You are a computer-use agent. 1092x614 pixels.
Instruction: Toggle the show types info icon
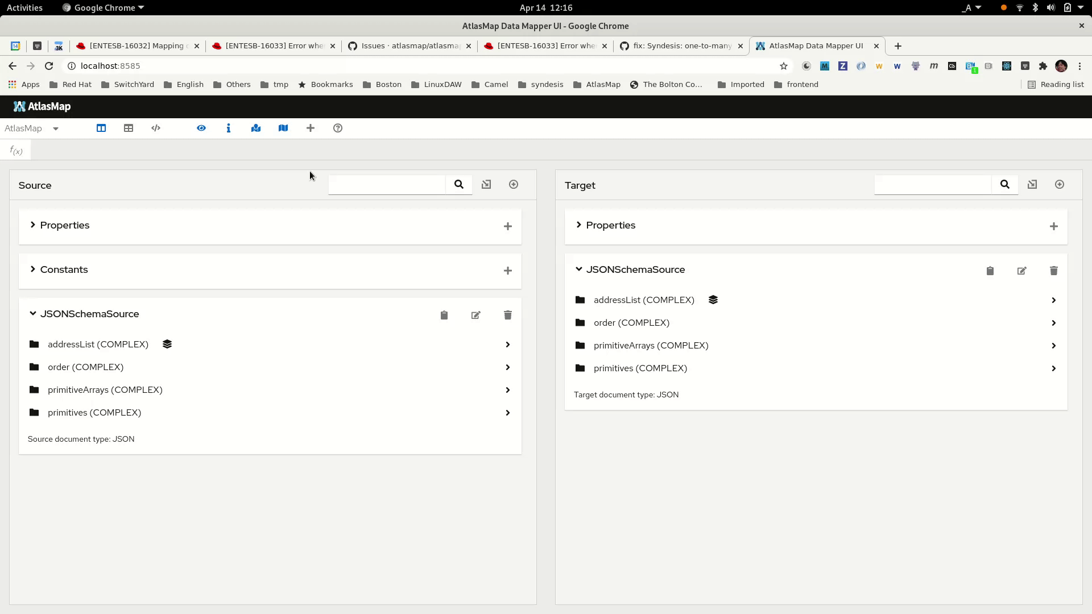(229, 128)
